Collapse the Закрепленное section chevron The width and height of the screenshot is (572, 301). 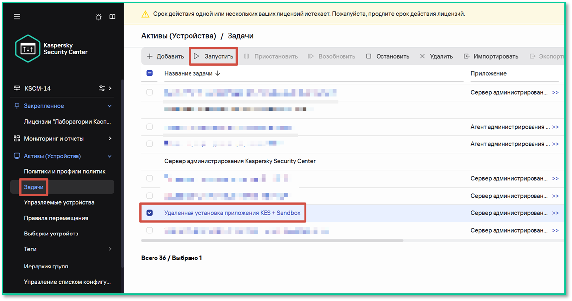coord(110,106)
